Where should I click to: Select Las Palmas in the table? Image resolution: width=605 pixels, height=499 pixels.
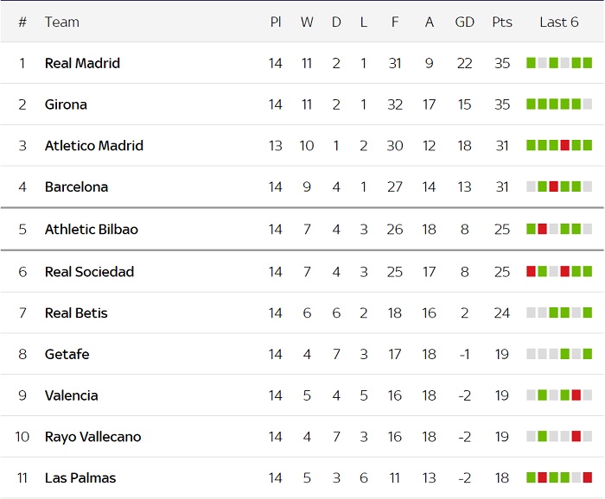click(80, 478)
